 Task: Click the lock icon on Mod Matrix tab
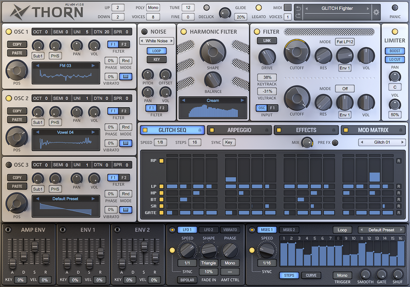click(x=401, y=130)
